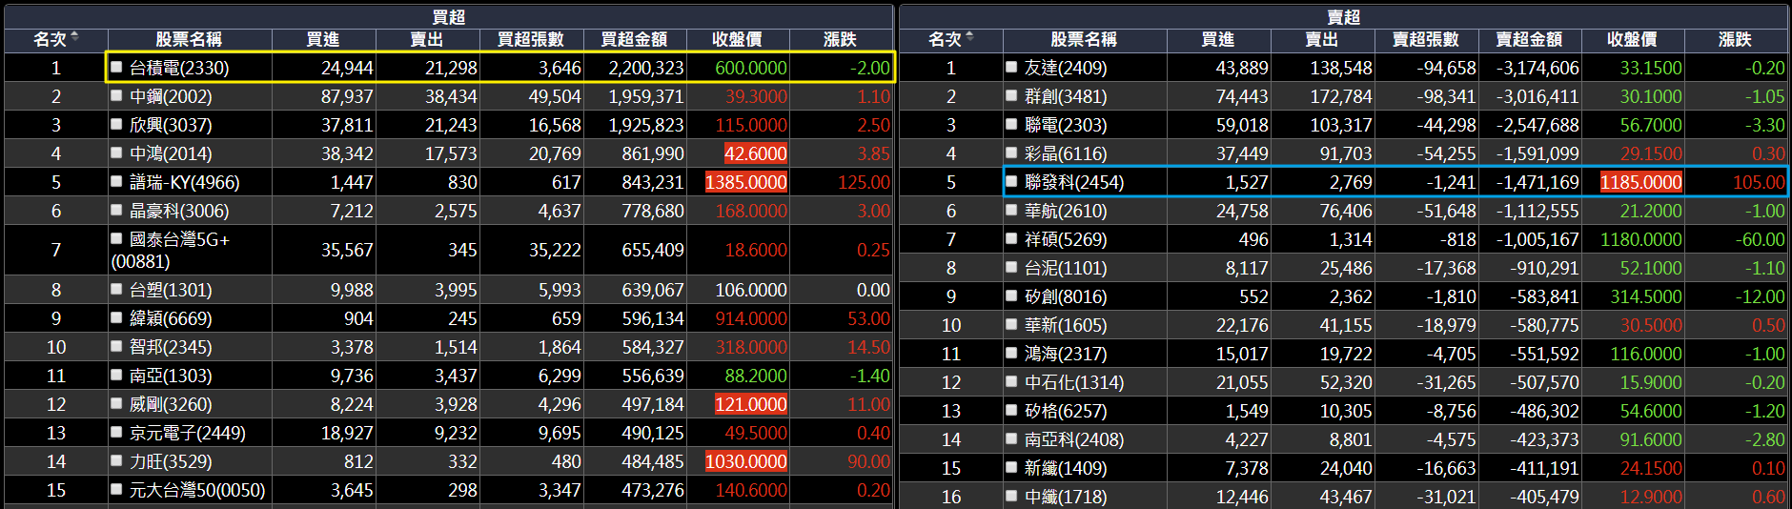The image size is (1792, 509).
Task: Mark the checkbox next to 鴻海(2317)
Action: click(x=1011, y=353)
